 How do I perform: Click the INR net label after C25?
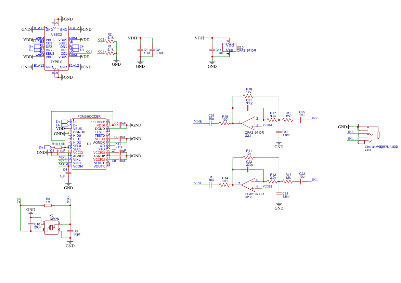315,118
